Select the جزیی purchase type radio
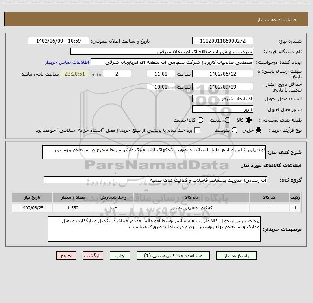 click(258, 130)
